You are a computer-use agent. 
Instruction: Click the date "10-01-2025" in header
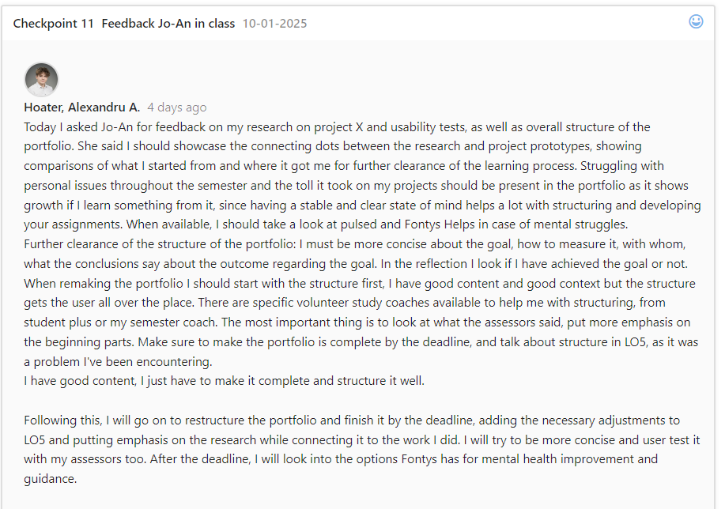tap(274, 24)
